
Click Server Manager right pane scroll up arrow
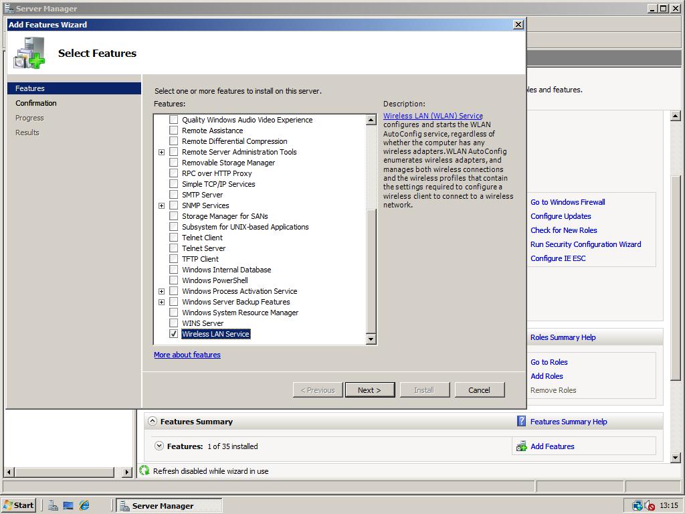(x=676, y=116)
